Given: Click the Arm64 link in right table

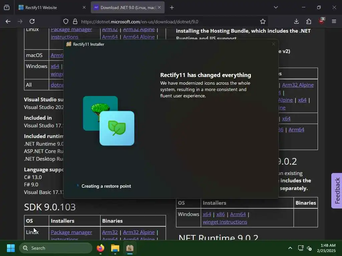Looking at the screenshot, I should [x=297, y=130].
